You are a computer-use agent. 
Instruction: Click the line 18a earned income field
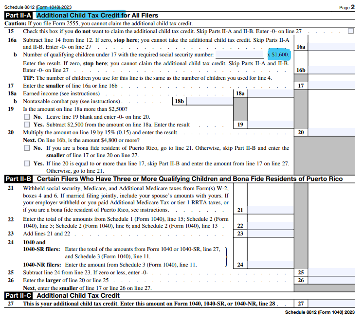click(271, 93)
